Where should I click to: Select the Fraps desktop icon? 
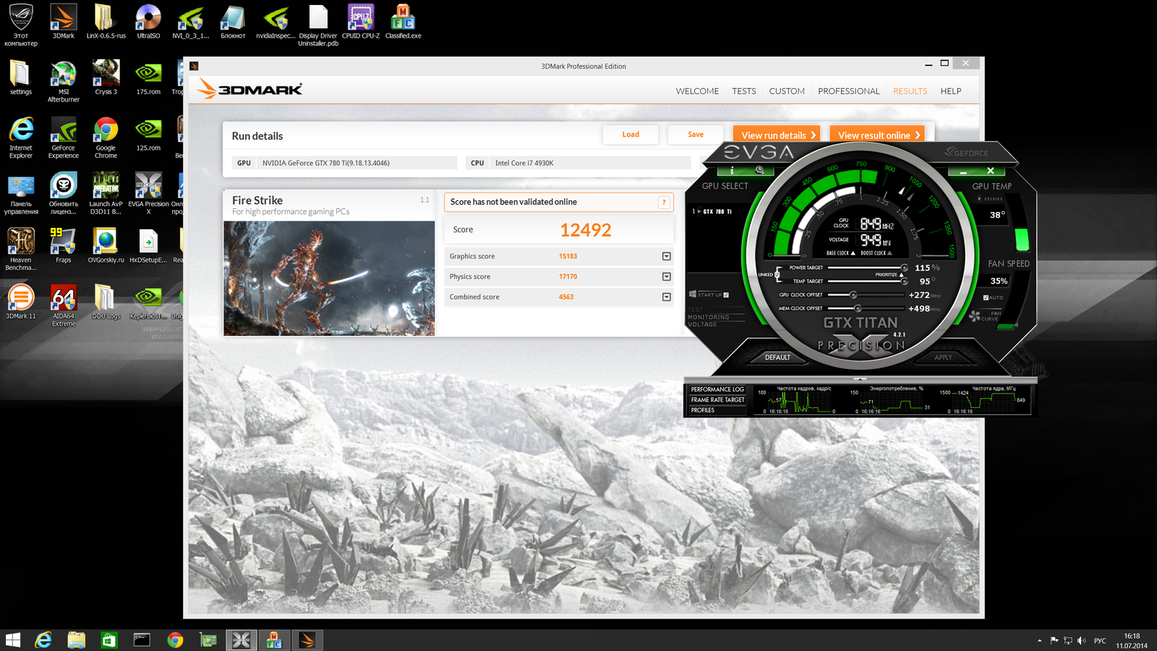tap(64, 246)
